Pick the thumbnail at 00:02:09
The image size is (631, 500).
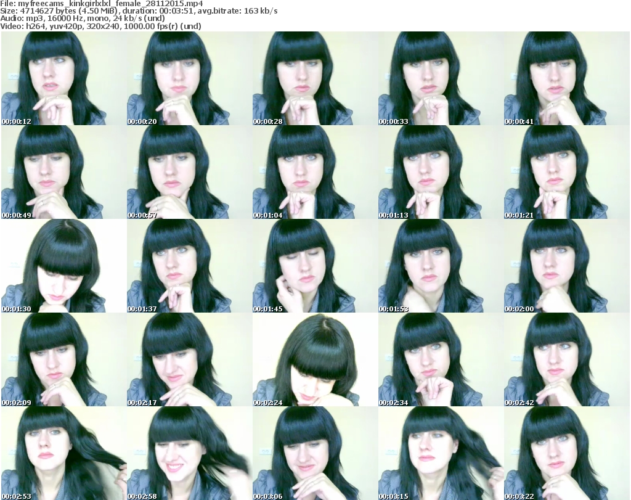(63, 359)
